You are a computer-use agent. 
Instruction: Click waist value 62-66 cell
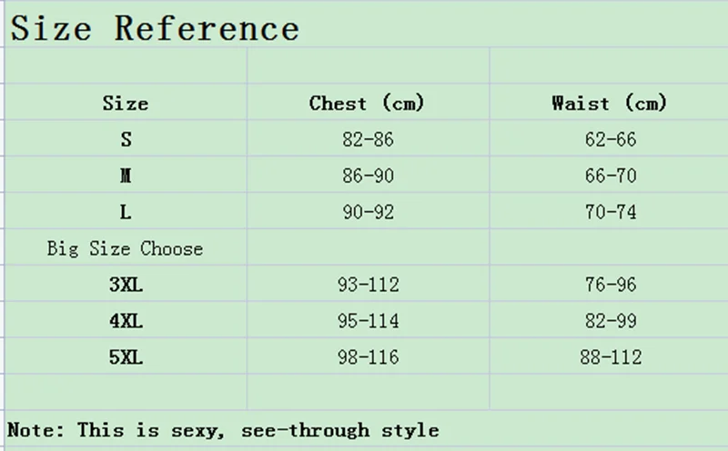pyautogui.click(x=610, y=140)
